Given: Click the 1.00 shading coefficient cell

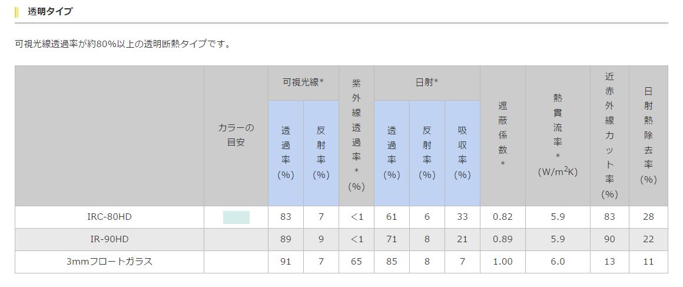Looking at the screenshot, I should (503, 261).
